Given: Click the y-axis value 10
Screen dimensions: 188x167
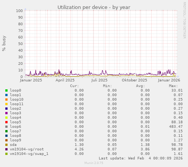Looking at the screenshot, I should [20, 70].
